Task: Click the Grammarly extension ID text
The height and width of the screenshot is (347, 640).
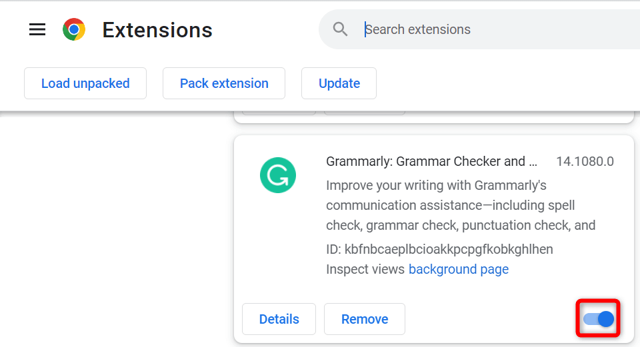Action: click(439, 249)
